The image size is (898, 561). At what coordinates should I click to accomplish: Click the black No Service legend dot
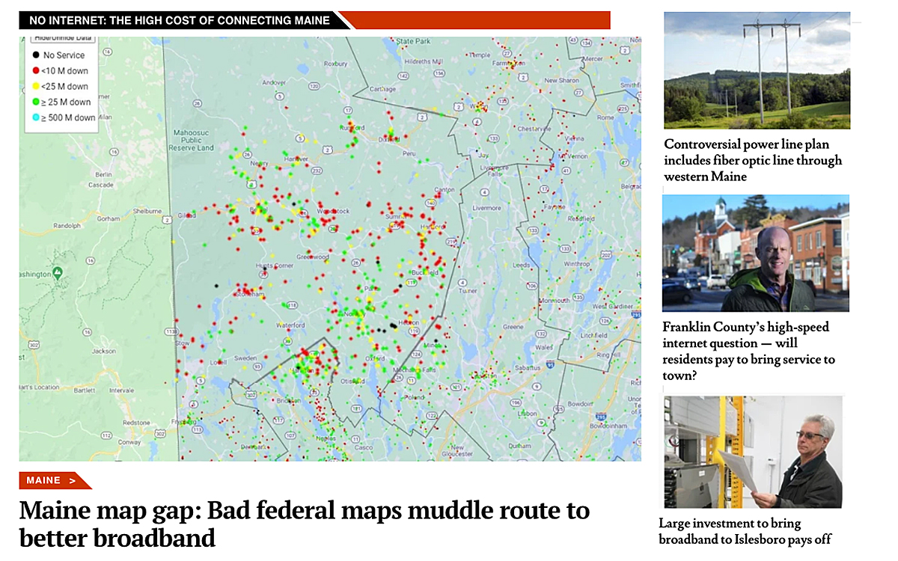(x=35, y=55)
